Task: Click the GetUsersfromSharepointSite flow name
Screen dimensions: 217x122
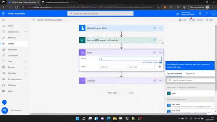Action: (x=50, y=20)
